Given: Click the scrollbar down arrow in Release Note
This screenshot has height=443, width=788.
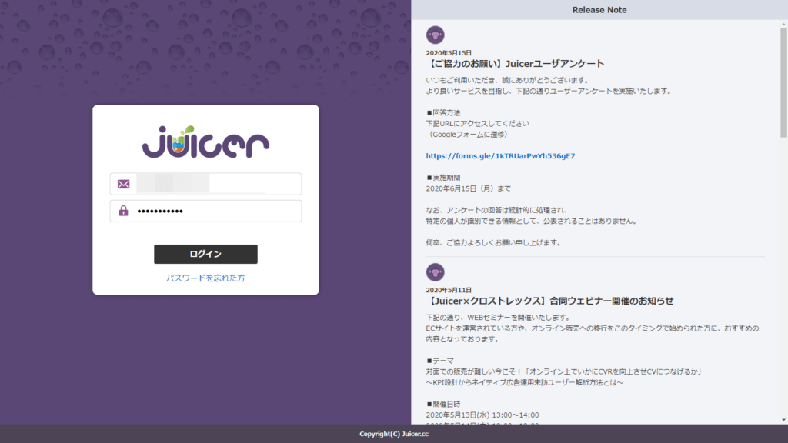Looking at the screenshot, I should 783,420.
